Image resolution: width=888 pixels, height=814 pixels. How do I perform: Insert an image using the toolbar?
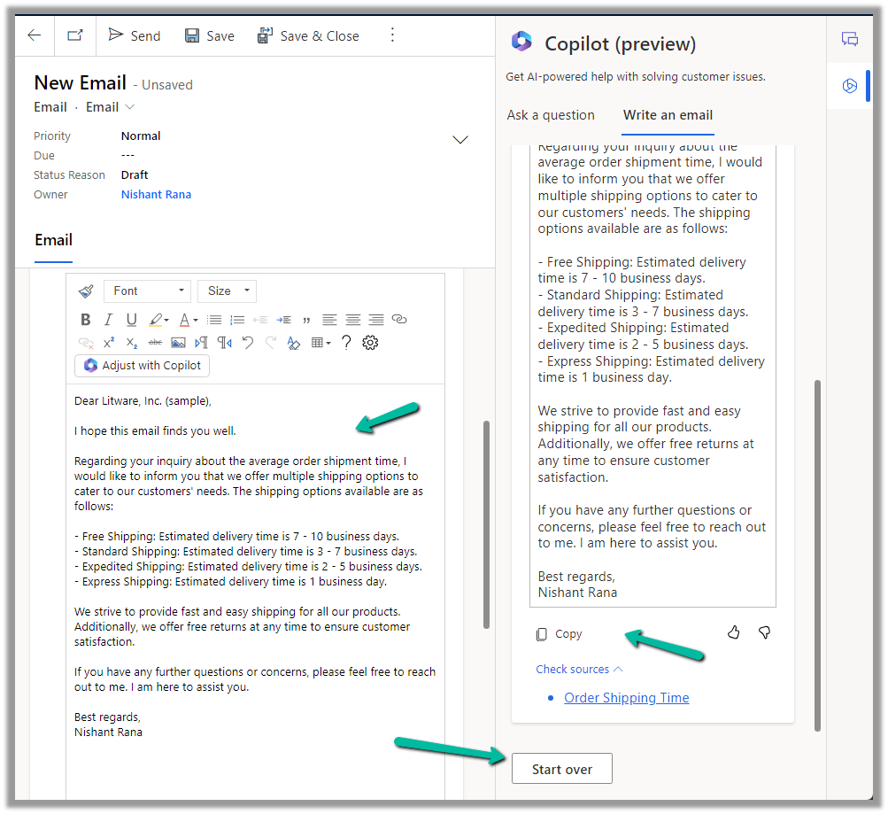pos(178,343)
